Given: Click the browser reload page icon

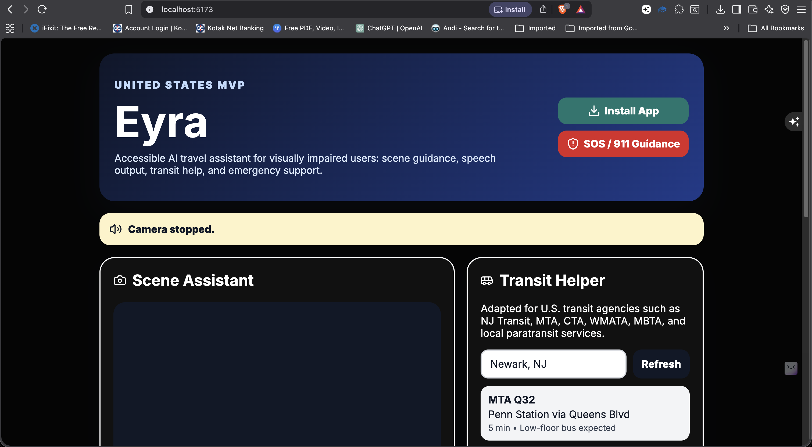Looking at the screenshot, I should point(42,9).
